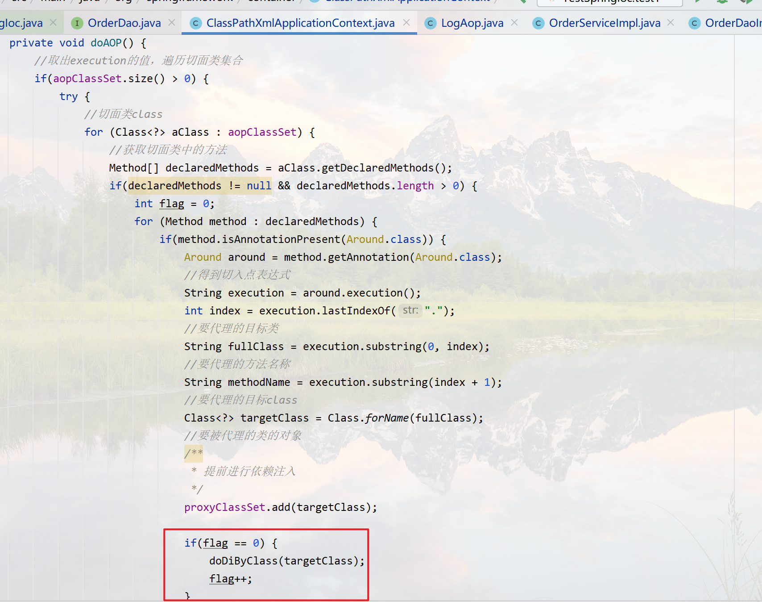Viewport: 762px width, 602px height.
Task: Click the null keyword in the condition
Action: pyautogui.click(x=259, y=186)
